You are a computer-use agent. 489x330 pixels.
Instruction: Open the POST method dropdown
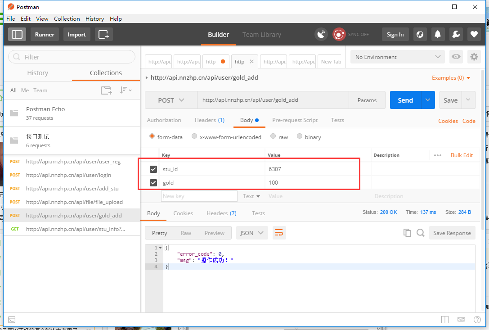(x=171, y=100)
